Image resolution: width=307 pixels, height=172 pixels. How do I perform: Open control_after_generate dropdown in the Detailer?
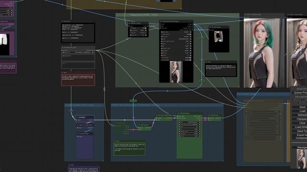(176, 42)
